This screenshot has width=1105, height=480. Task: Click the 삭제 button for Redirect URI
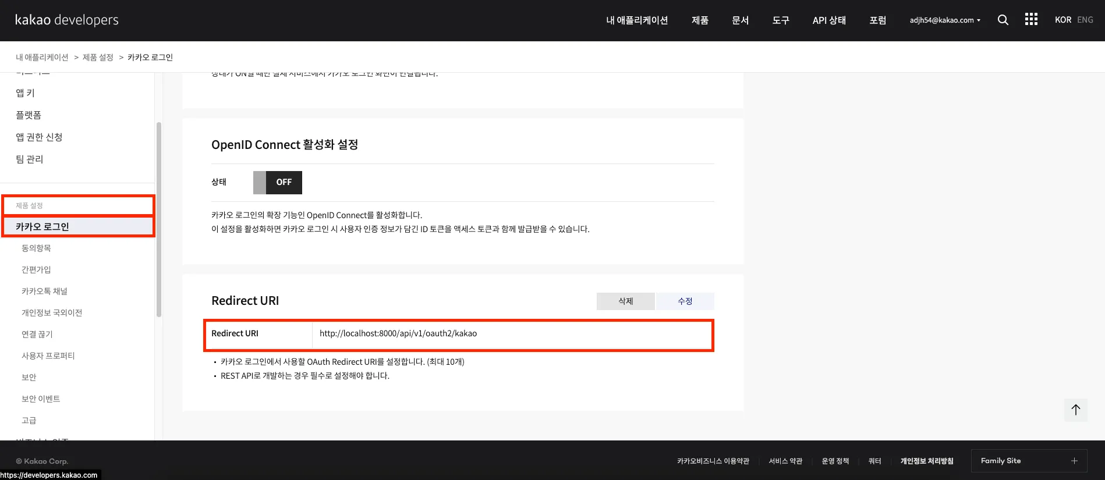point(626,301)
